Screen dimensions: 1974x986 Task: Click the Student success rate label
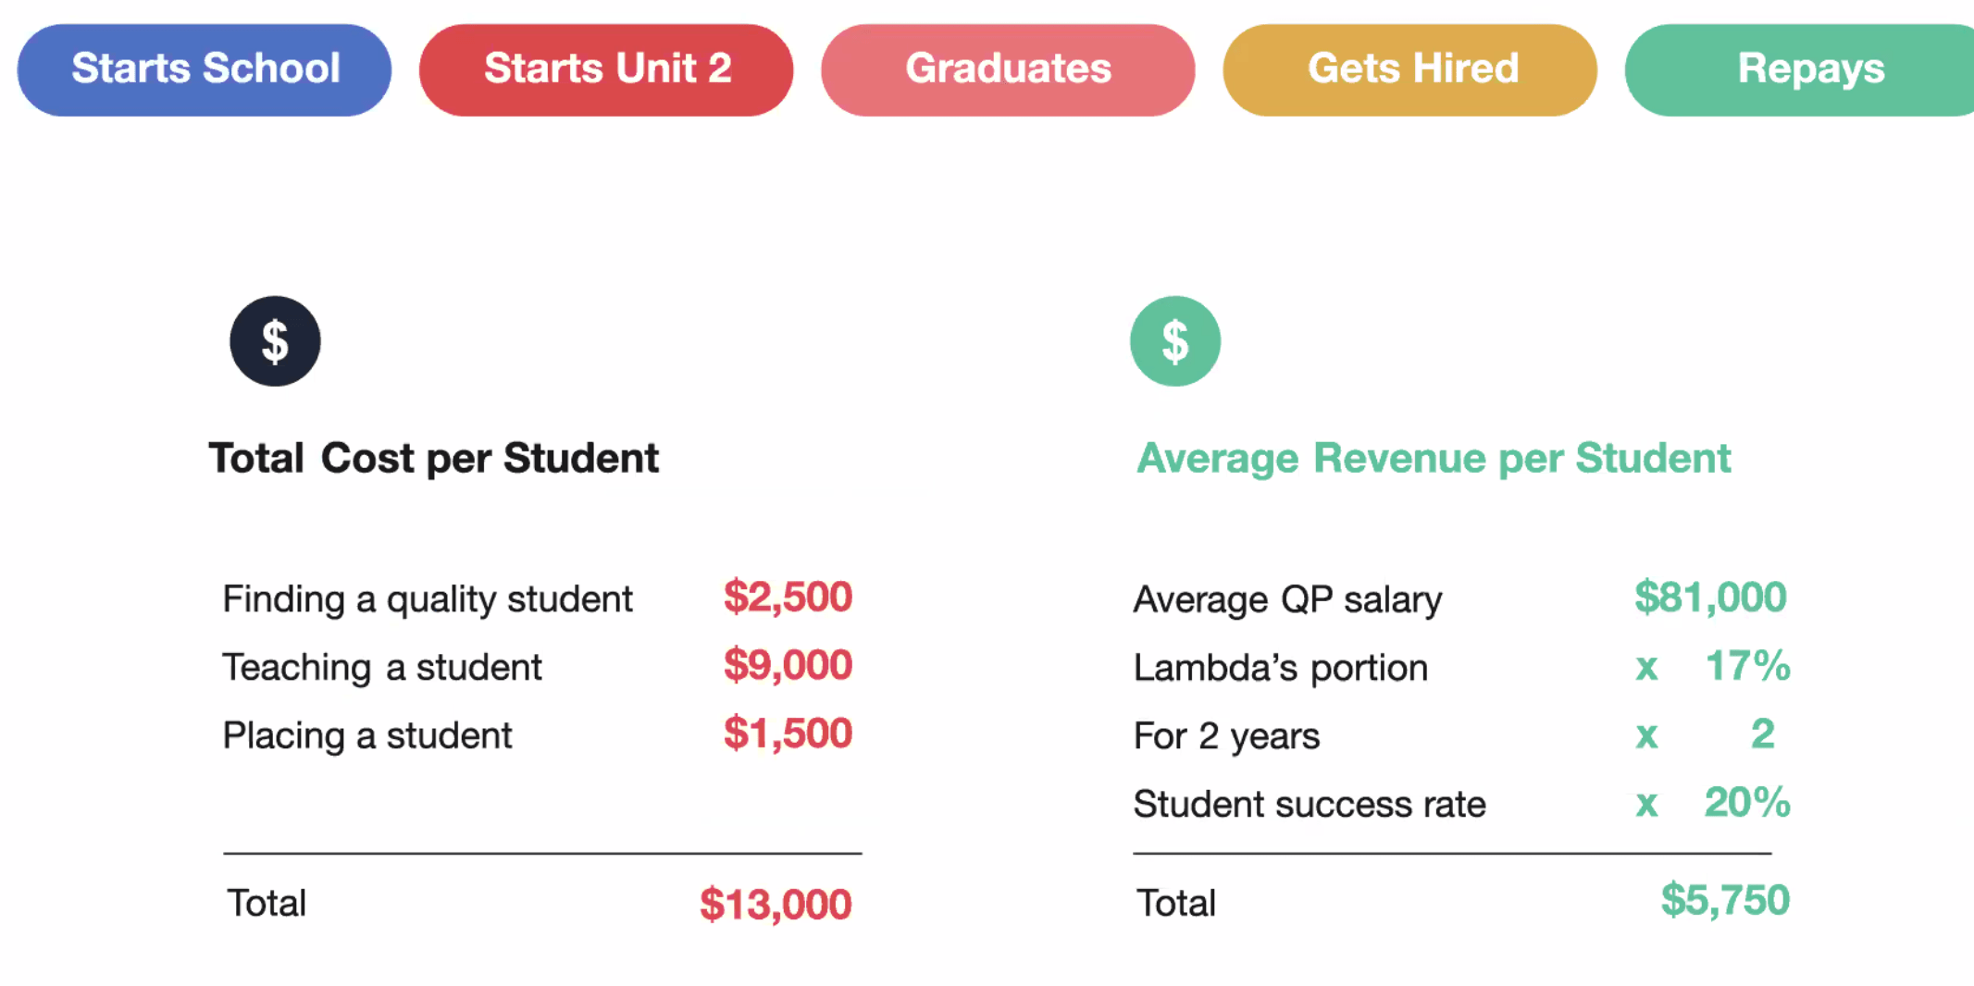[1310, 804]
